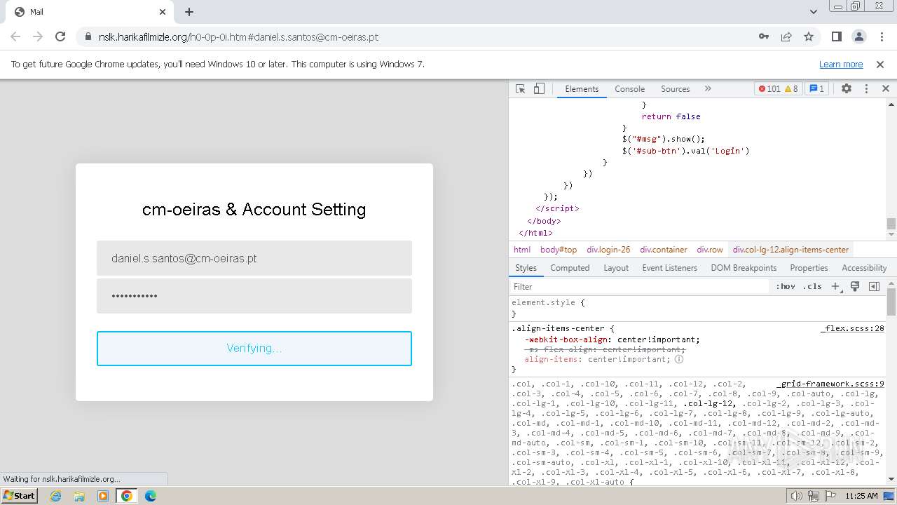The height and width of the screenshot is (505, 897).
Task: Click the inspect element picker icon
Action: point(520,89)
